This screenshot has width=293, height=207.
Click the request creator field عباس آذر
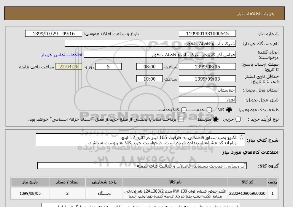pyautogui.click(x=160, y=55)
